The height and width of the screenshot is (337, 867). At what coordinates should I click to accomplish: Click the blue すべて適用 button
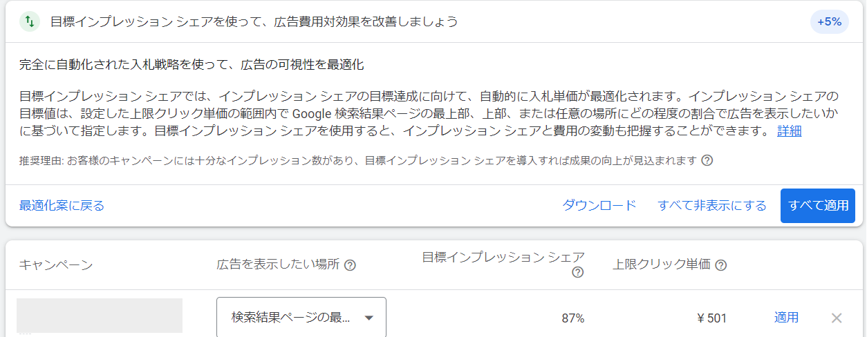coord(818,206)
